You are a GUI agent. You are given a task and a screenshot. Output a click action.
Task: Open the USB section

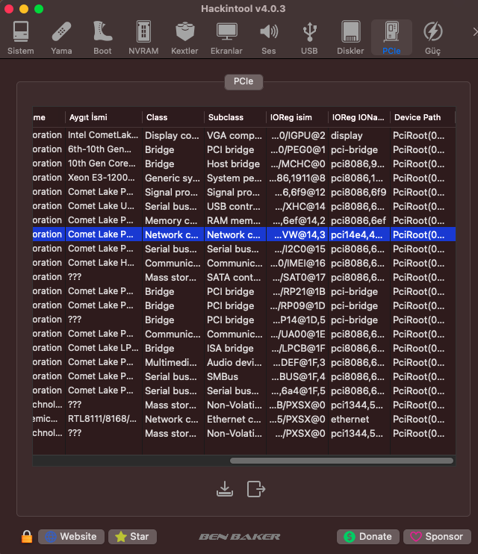[309, 37]
